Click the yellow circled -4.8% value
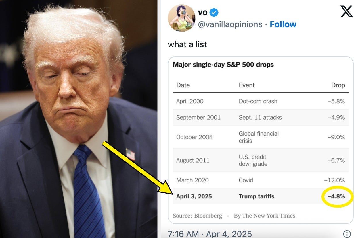 click(336, 196)
